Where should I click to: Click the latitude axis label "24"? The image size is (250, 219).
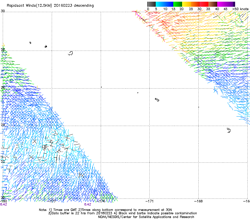[3, 125]
